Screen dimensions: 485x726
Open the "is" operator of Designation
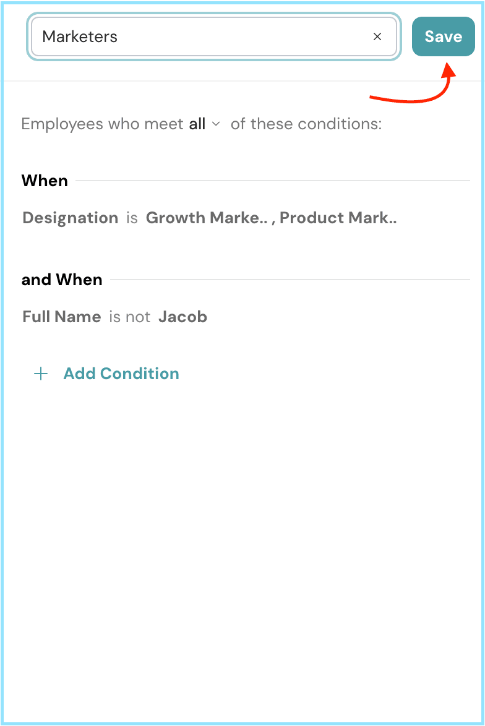coord(132,218)
